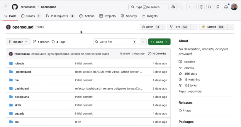Open commit hash f8266a6
This screenshot has width=241, height=127.
click(x=125, y=54)
